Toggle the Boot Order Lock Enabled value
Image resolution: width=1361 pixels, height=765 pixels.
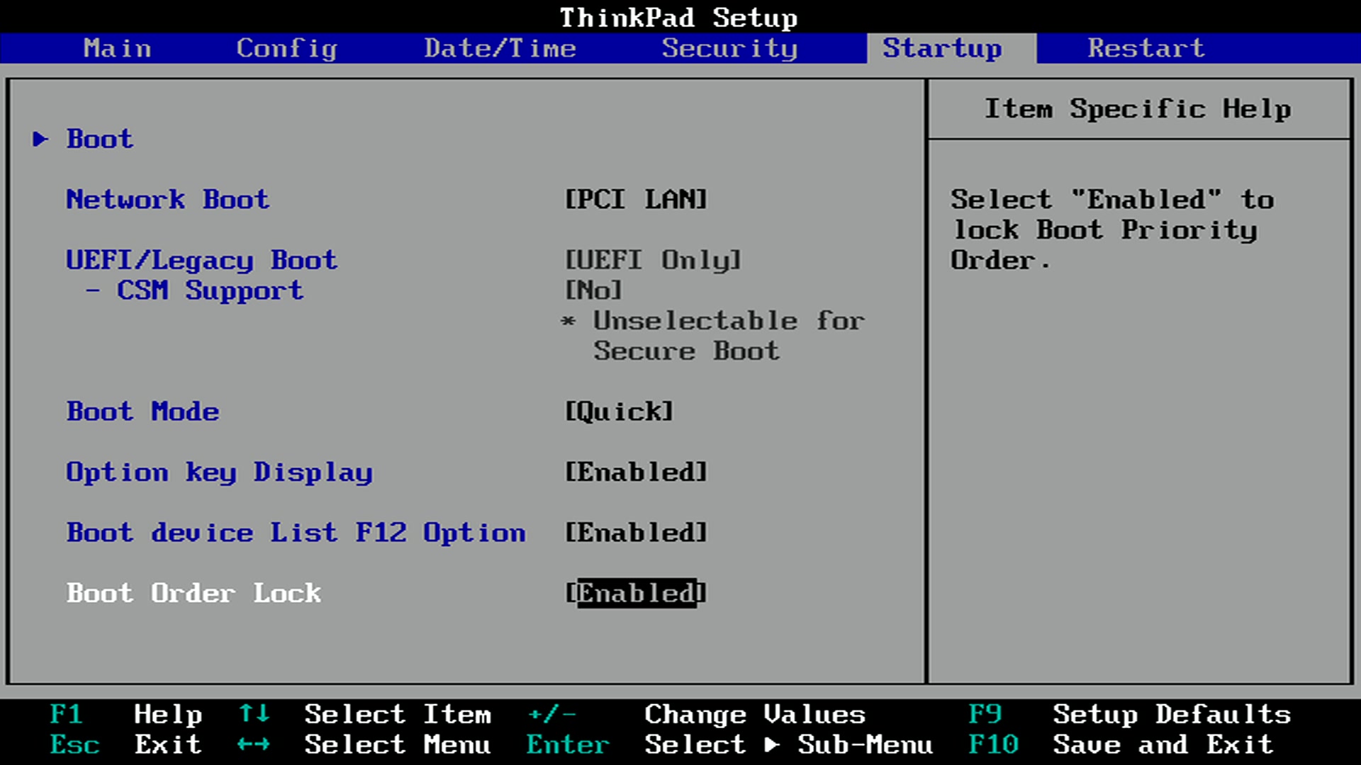click(x=636, y=593)
